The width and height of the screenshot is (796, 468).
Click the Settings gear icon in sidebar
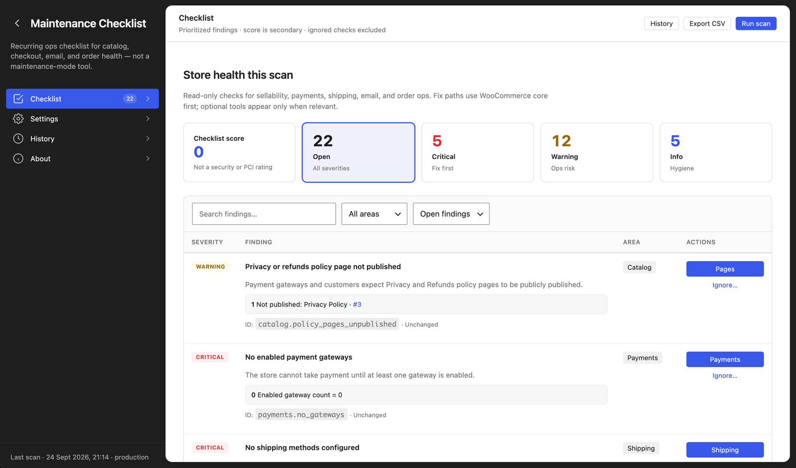[18, 119]
